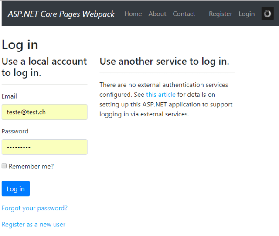Click the "Use another service to log in" heading
This screenshot has width=279, height=236.
pos(164,61)
